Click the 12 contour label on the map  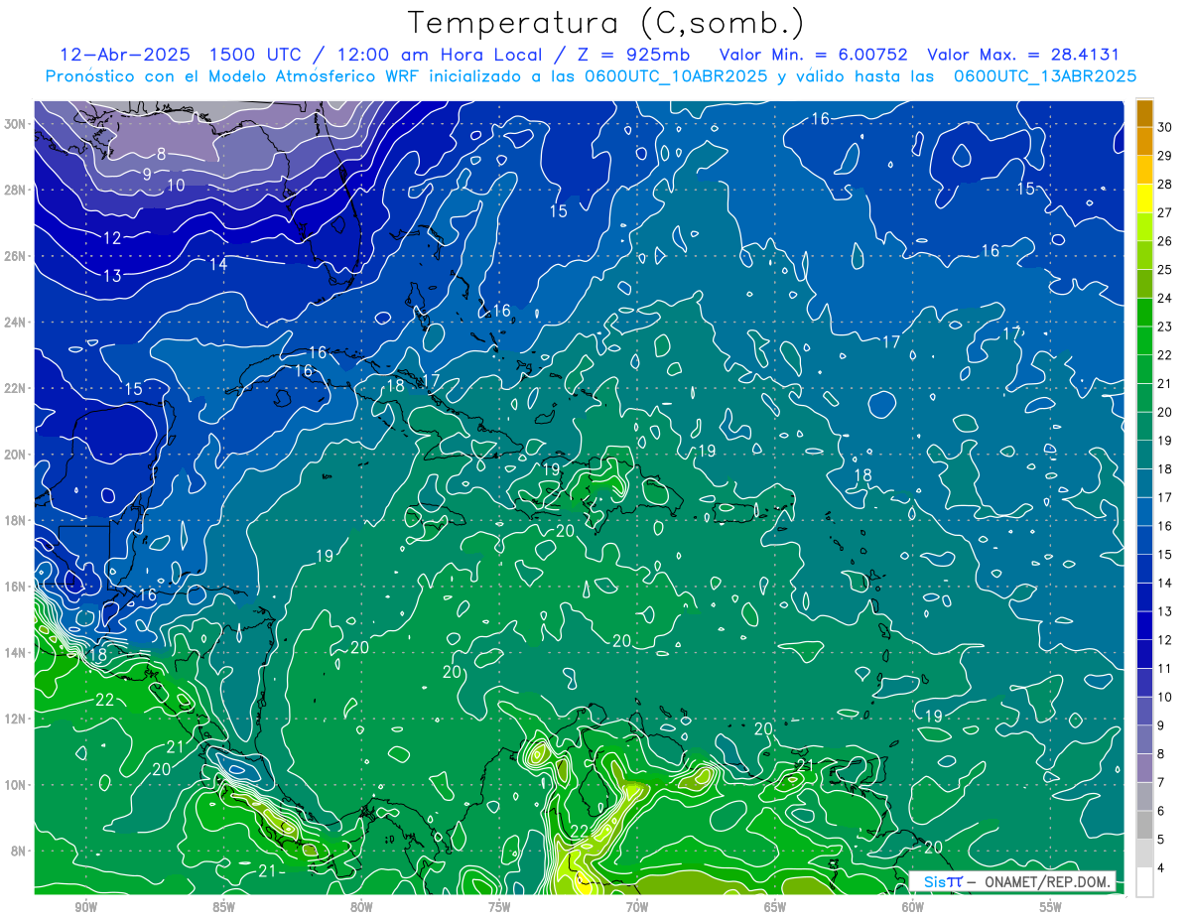coord(112,238)
